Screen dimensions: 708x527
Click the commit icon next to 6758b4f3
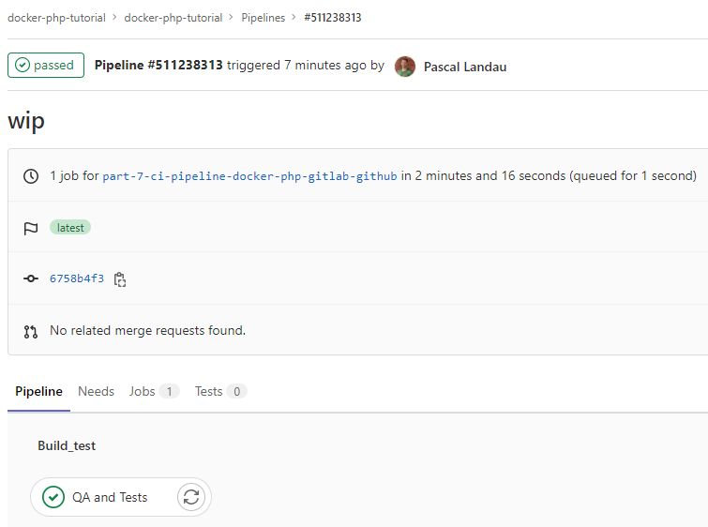31,279
